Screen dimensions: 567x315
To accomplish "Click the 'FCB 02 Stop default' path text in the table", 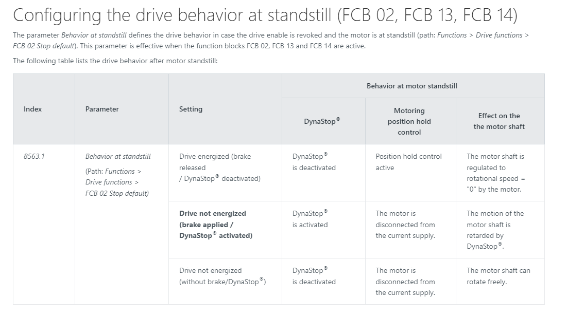I will pyautogui.click(x=117, y=193).
